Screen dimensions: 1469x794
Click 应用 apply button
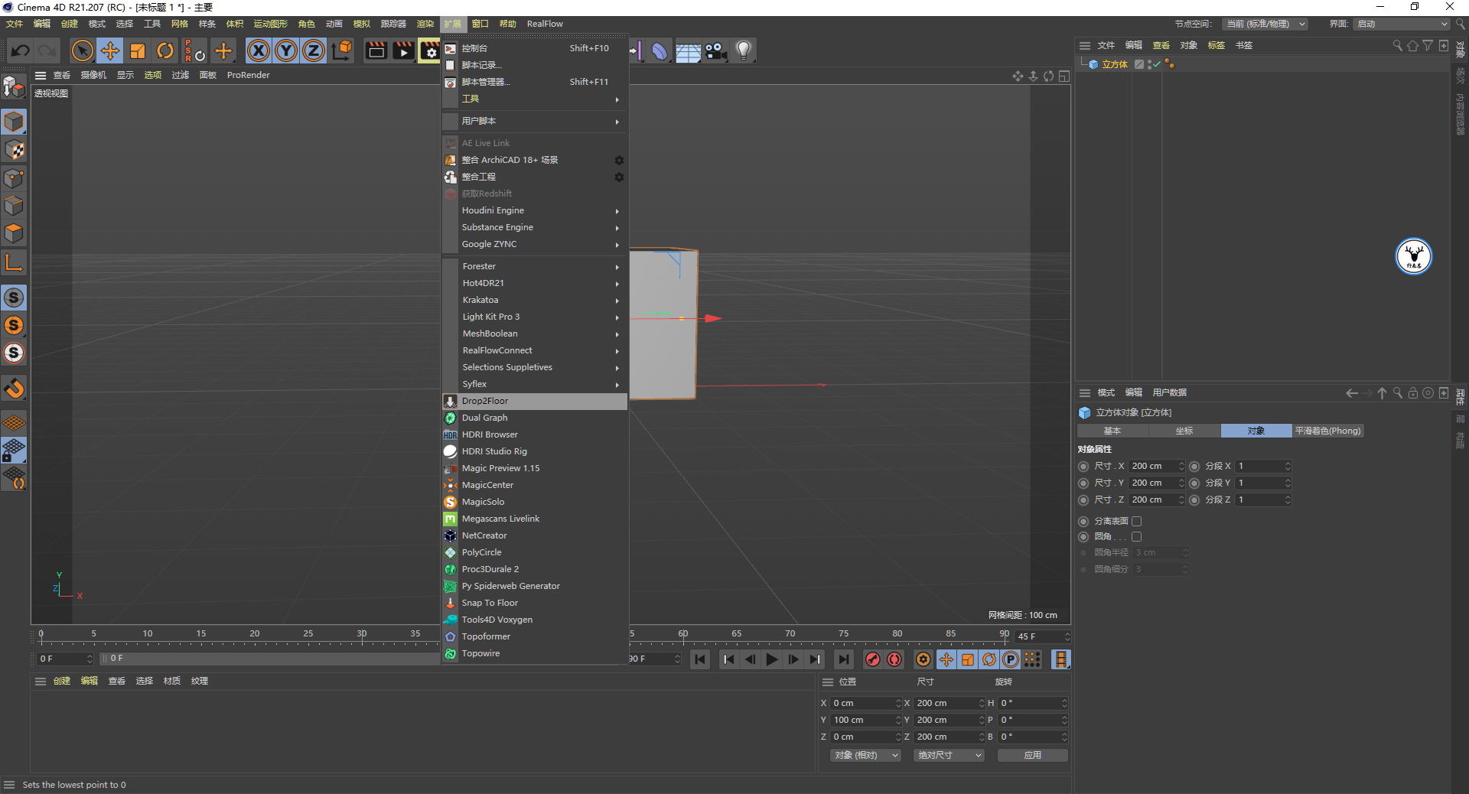[x=1032, y=755]
